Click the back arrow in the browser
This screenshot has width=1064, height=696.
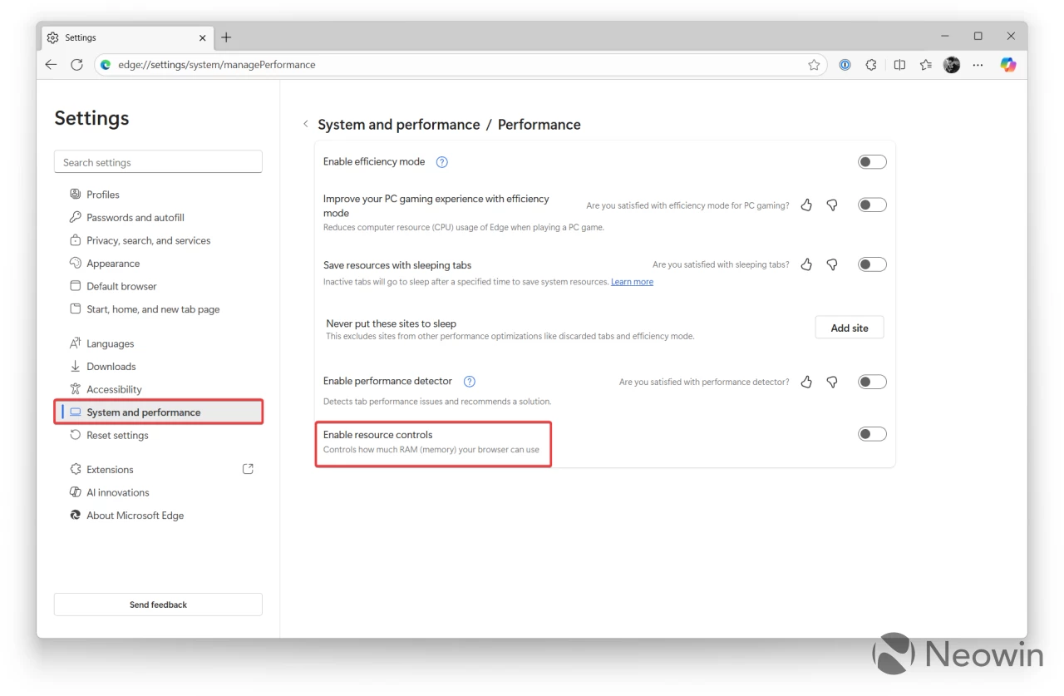pyautogui.click(x=51, y=64)
